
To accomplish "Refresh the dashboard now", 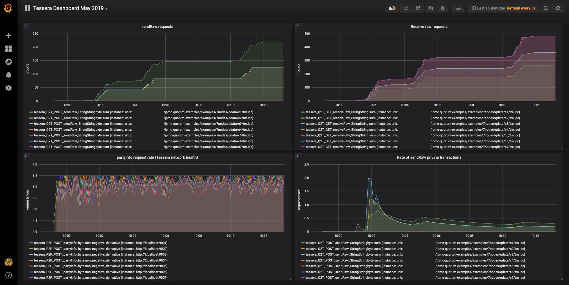I will (558, 8).
